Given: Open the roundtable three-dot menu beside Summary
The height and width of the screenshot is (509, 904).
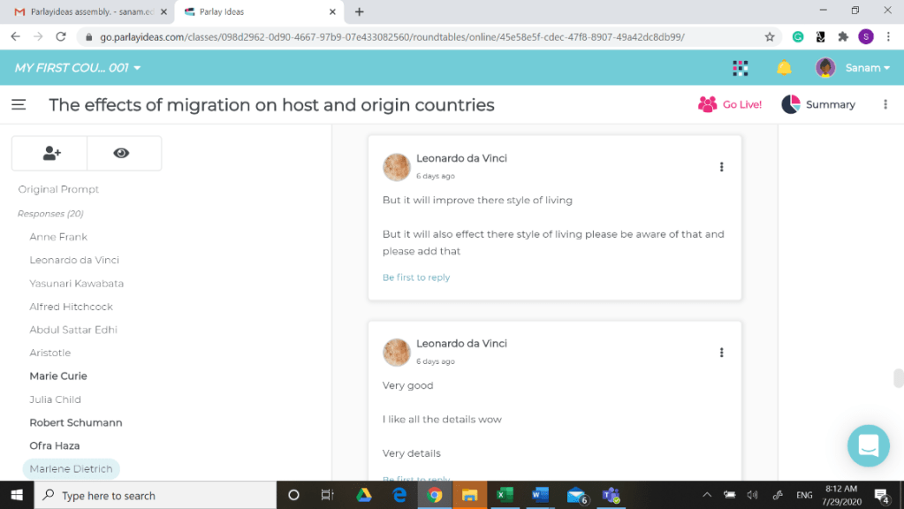Looking at the screenshot, I should pos(885,104).
